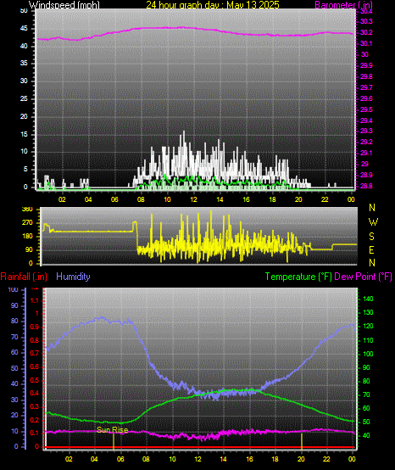Click the 0.1 rainfall axis value
Image resolution: width=395 pixels, height=470 pixels.
[x=35, y=434]
